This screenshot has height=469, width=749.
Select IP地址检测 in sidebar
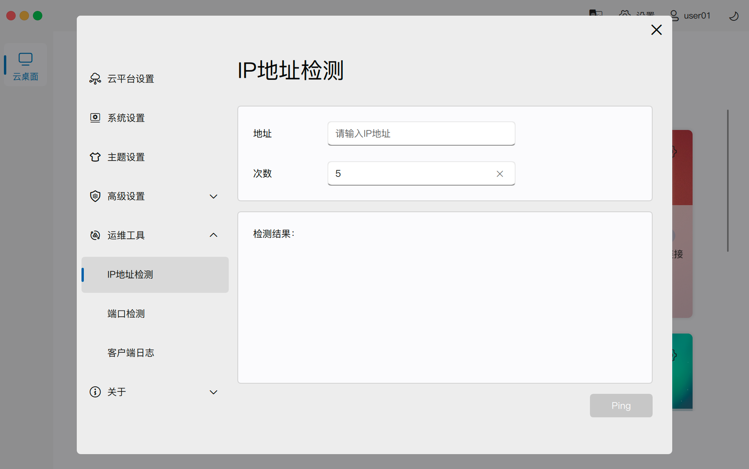point(130,274)
